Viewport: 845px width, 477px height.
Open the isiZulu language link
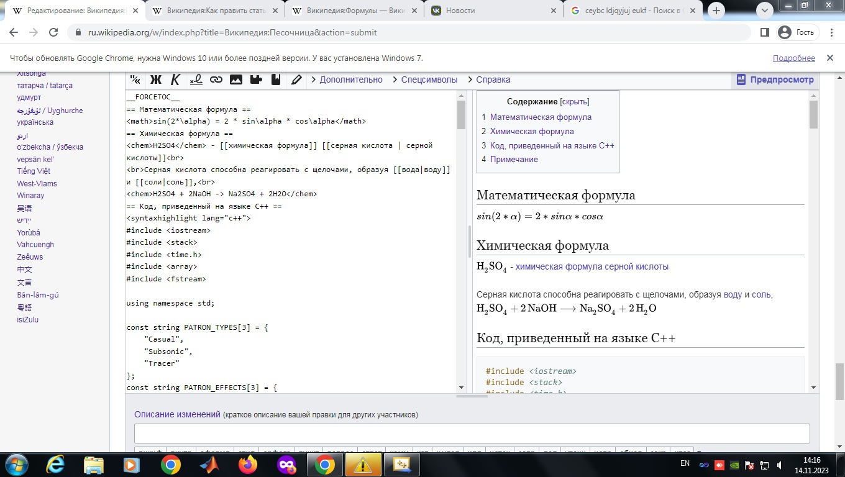tap(28, 320)
